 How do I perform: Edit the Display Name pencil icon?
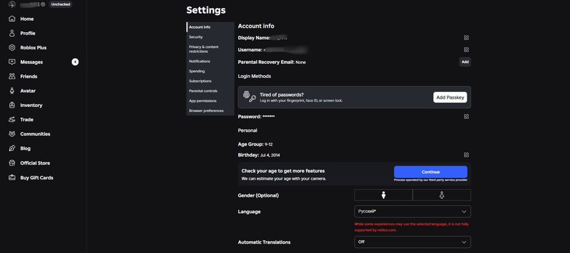tap(466, 38)
